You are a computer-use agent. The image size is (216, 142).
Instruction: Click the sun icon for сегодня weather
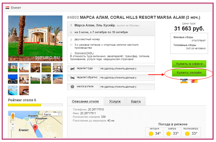click(151, 133)
